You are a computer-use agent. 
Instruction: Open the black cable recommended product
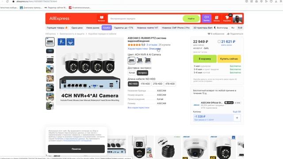(168, 147)
